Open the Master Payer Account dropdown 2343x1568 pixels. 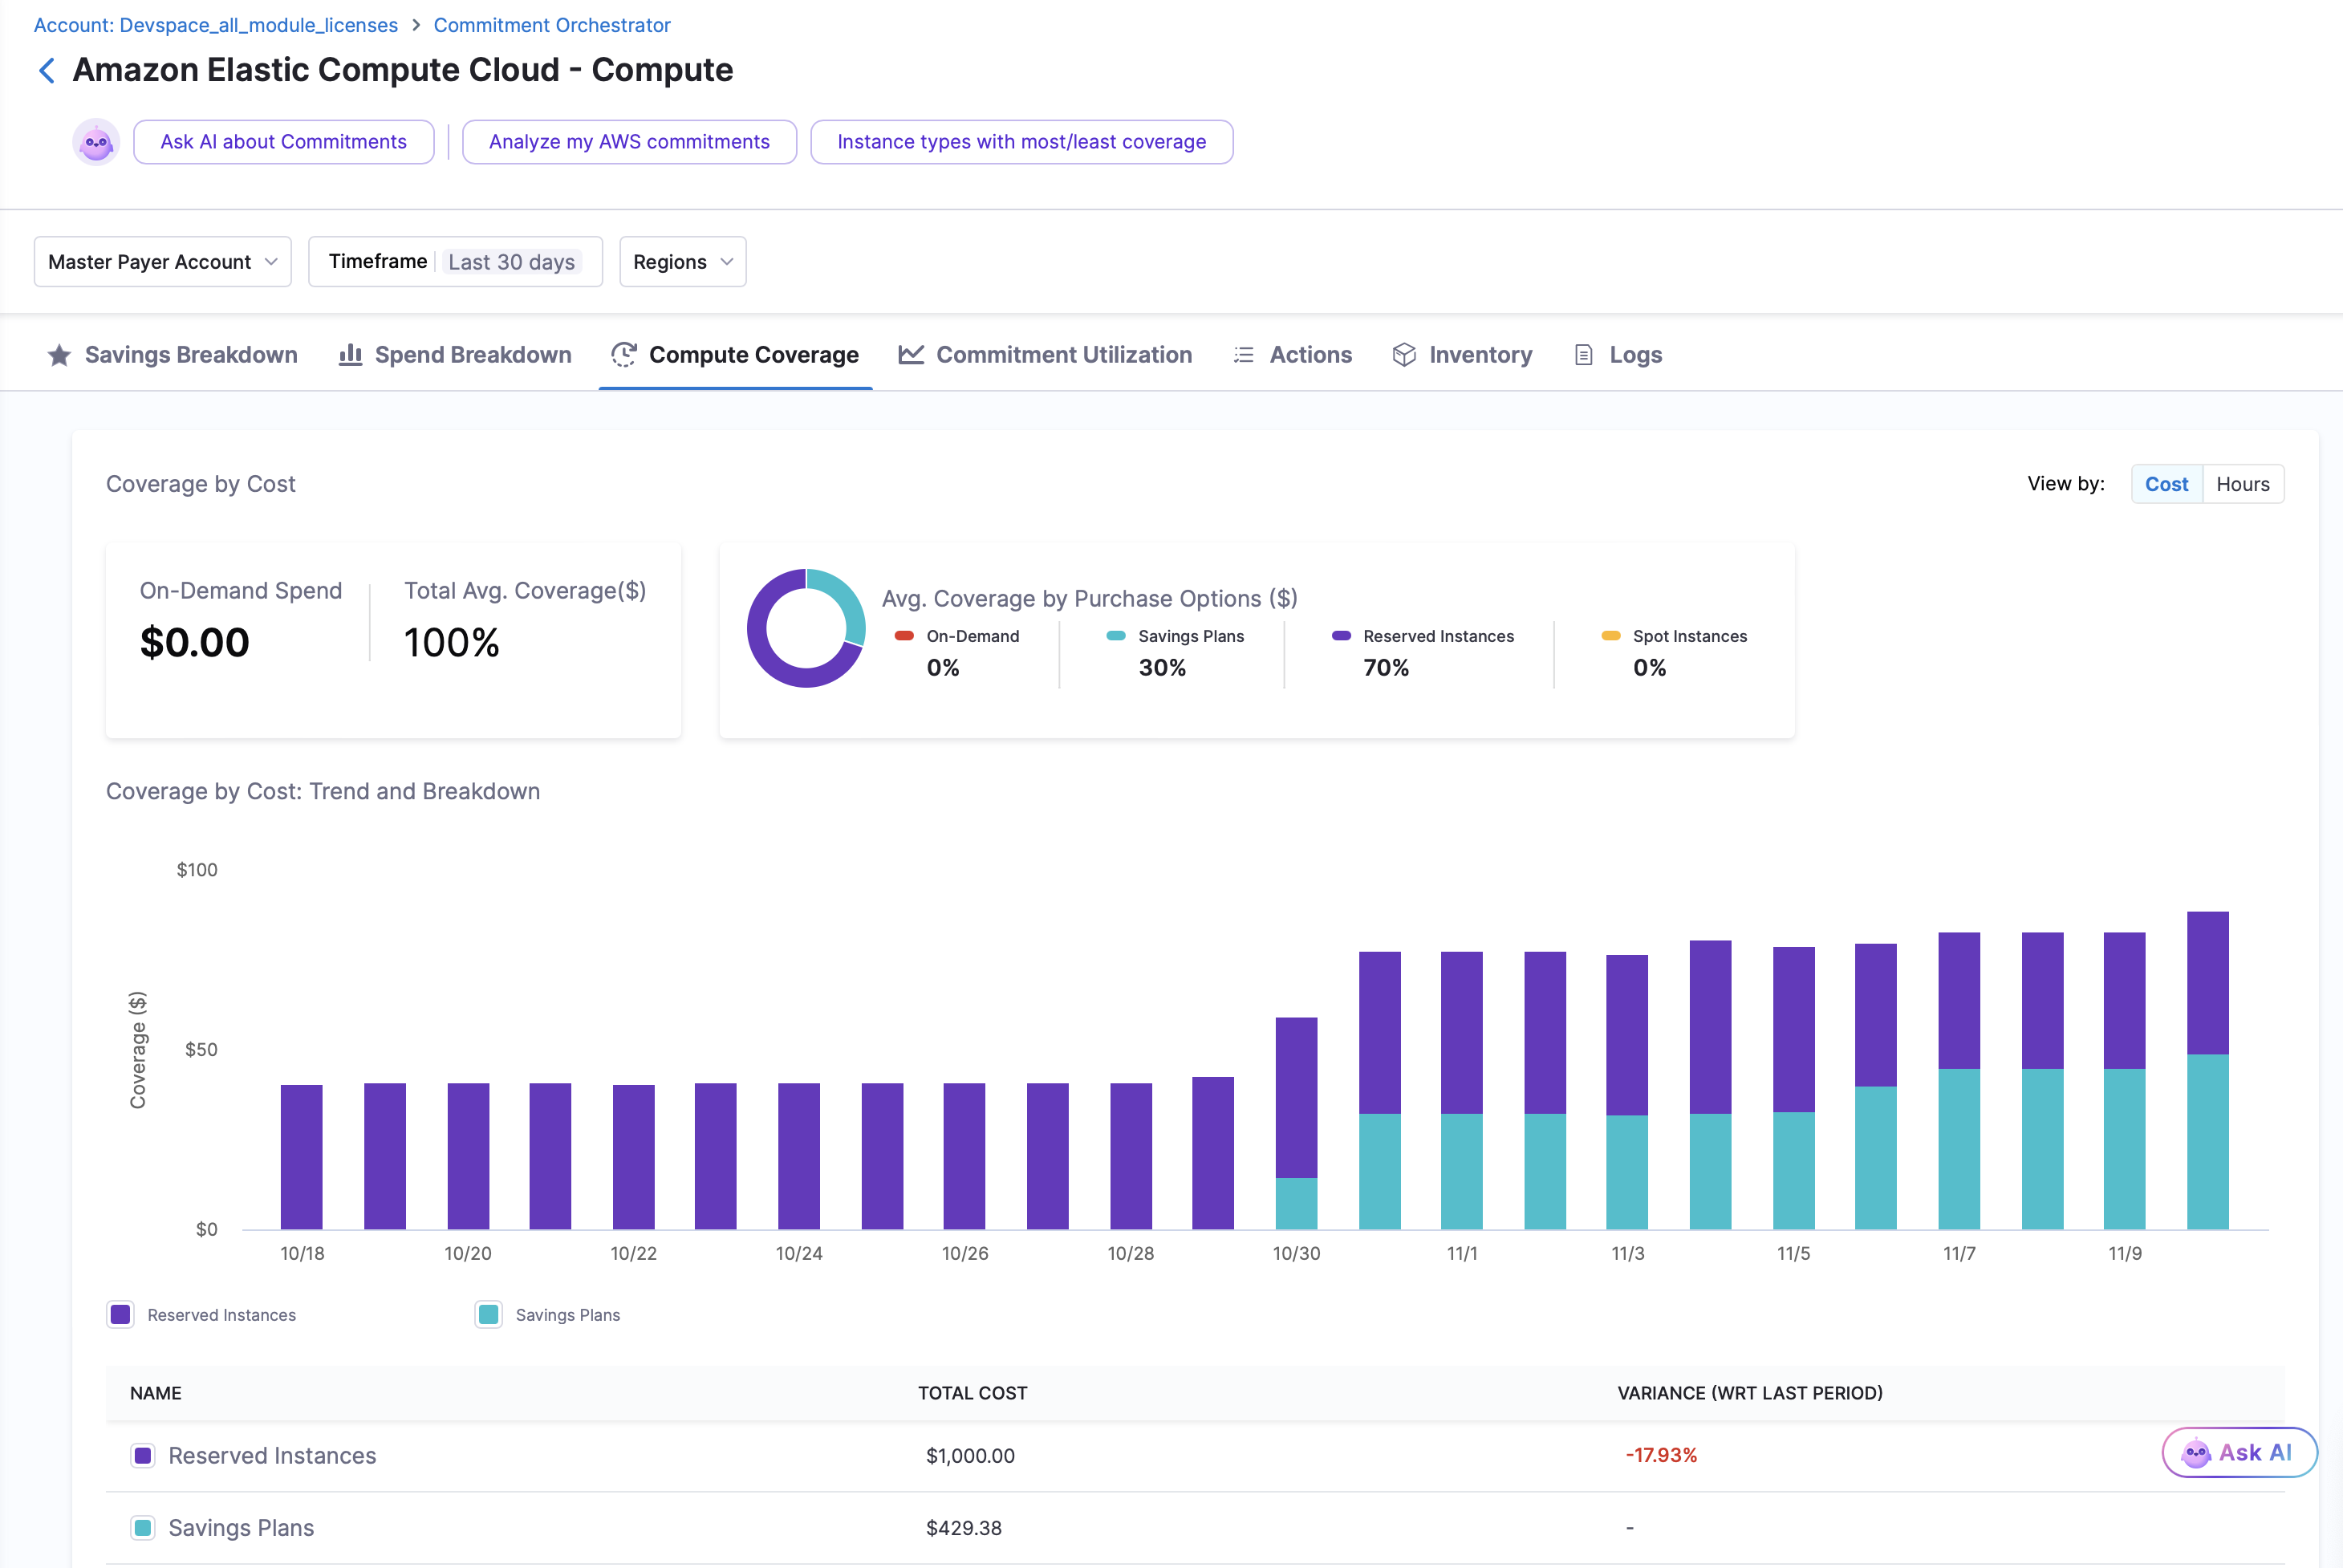(x=162, y=262)
